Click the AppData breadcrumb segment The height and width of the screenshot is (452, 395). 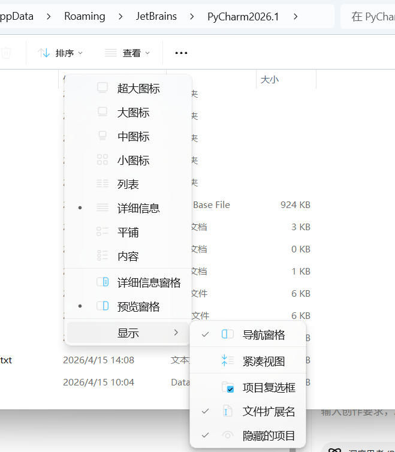(16, 16)
